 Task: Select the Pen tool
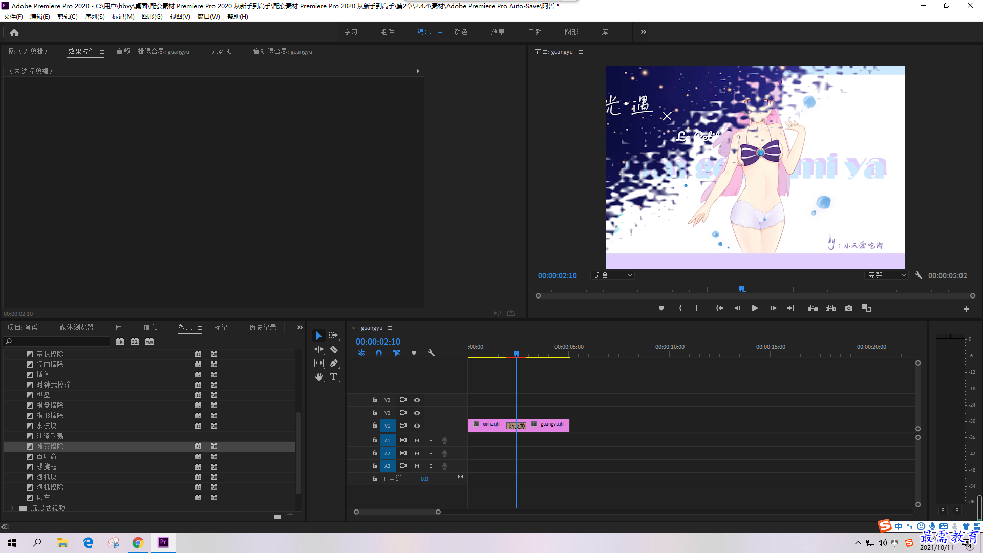point(334,363)
